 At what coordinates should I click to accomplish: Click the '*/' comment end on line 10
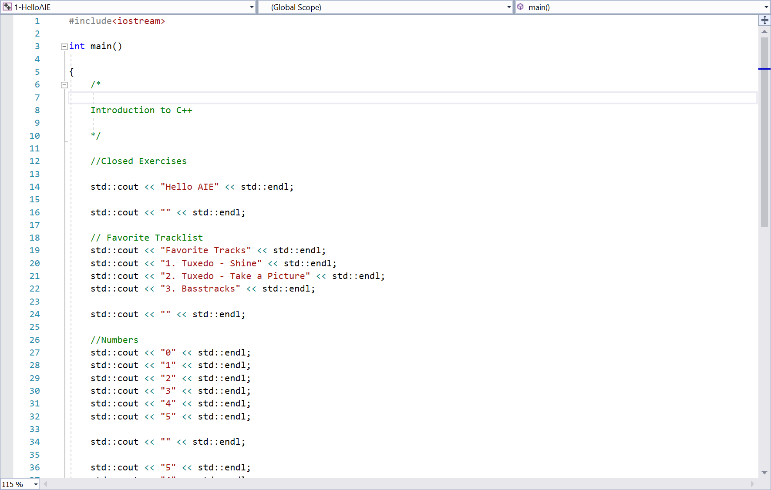point(96,136)
